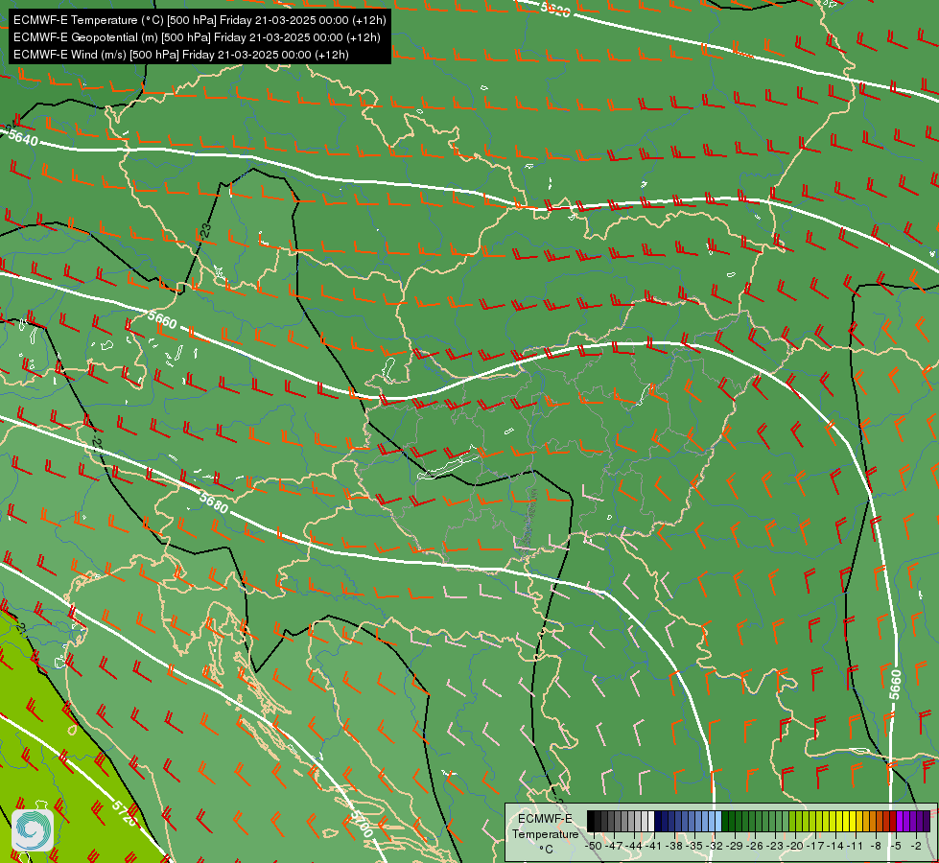The image size is (939, 863).
Task: Click the -32 value on the legend scale
Action: 715,846
